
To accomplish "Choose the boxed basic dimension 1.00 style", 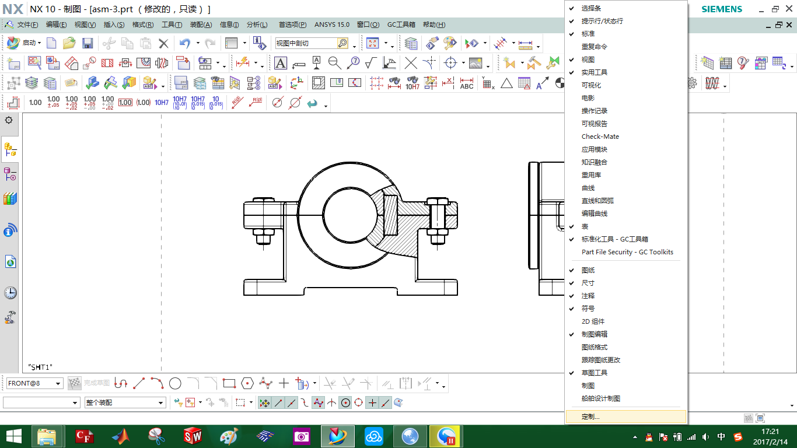I will pos(125,103).
